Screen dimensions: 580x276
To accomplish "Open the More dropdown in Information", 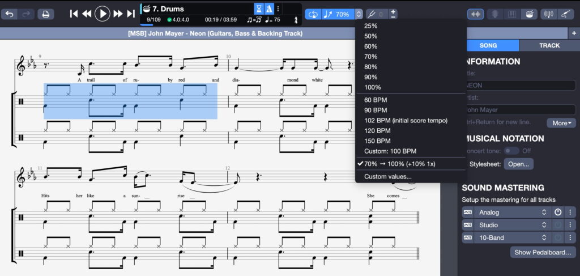I will pyautogui.click(x=561, y=123).
